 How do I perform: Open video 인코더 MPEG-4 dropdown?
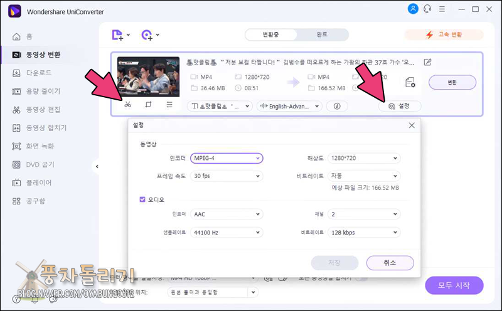pos(227,158)
